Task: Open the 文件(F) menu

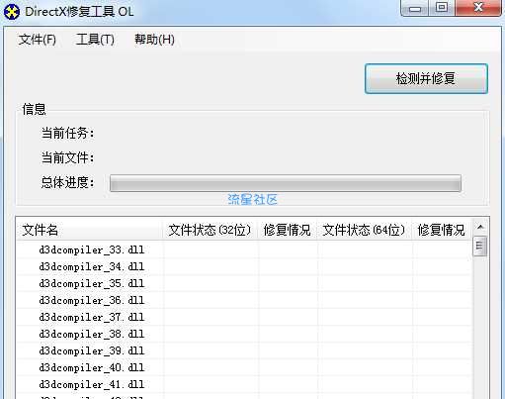Action: 38,40
